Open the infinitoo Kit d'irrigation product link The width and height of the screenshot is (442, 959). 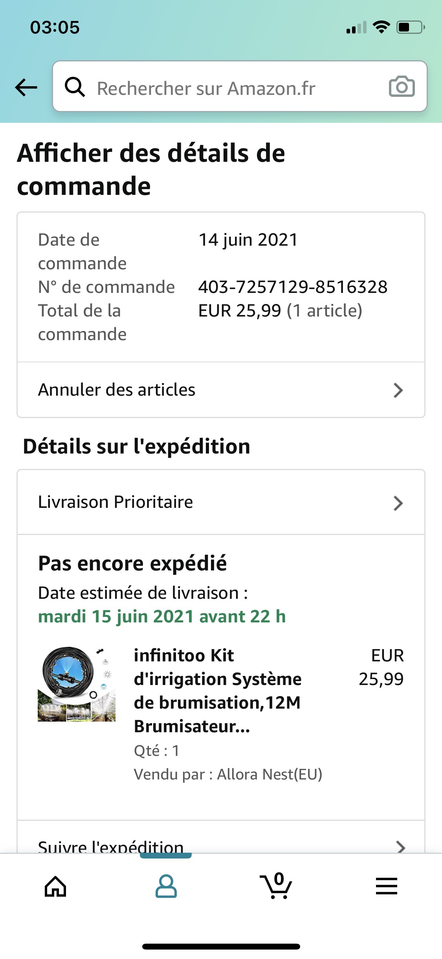click(217, 691)
